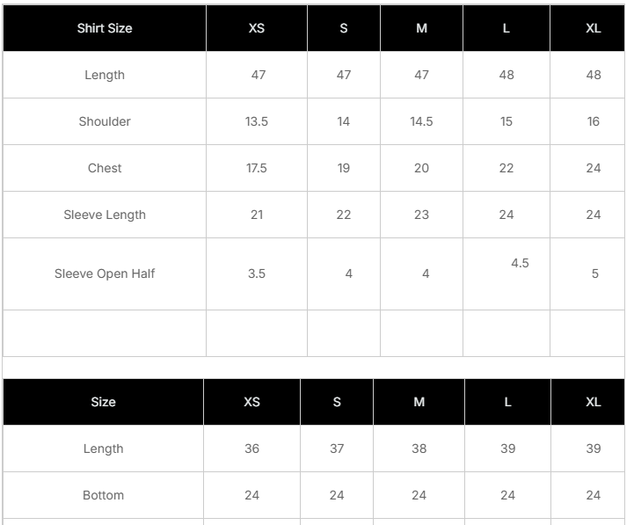Select sleeve length value 23 for M
Viewport: 634px width, 525px height.
pos(421,215)
